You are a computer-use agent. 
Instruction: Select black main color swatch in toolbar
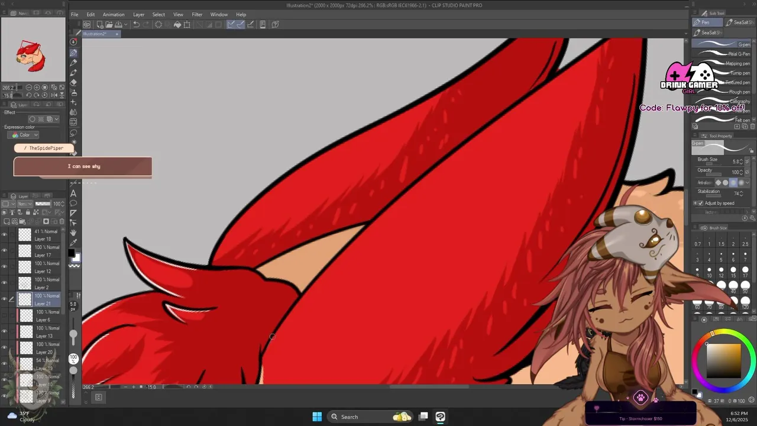[71, 254]
